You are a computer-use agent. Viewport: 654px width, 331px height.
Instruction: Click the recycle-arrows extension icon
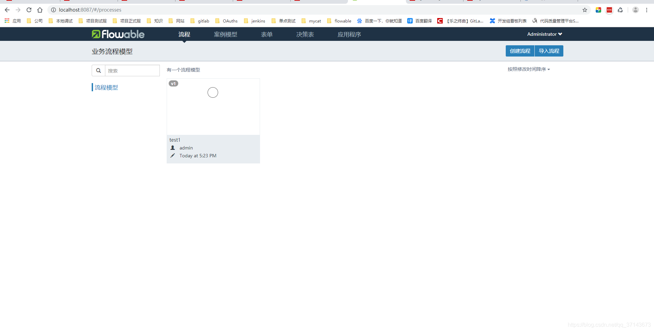tap(620, 10)
